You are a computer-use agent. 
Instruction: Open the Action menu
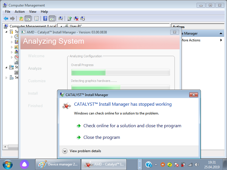coord(20,12)
